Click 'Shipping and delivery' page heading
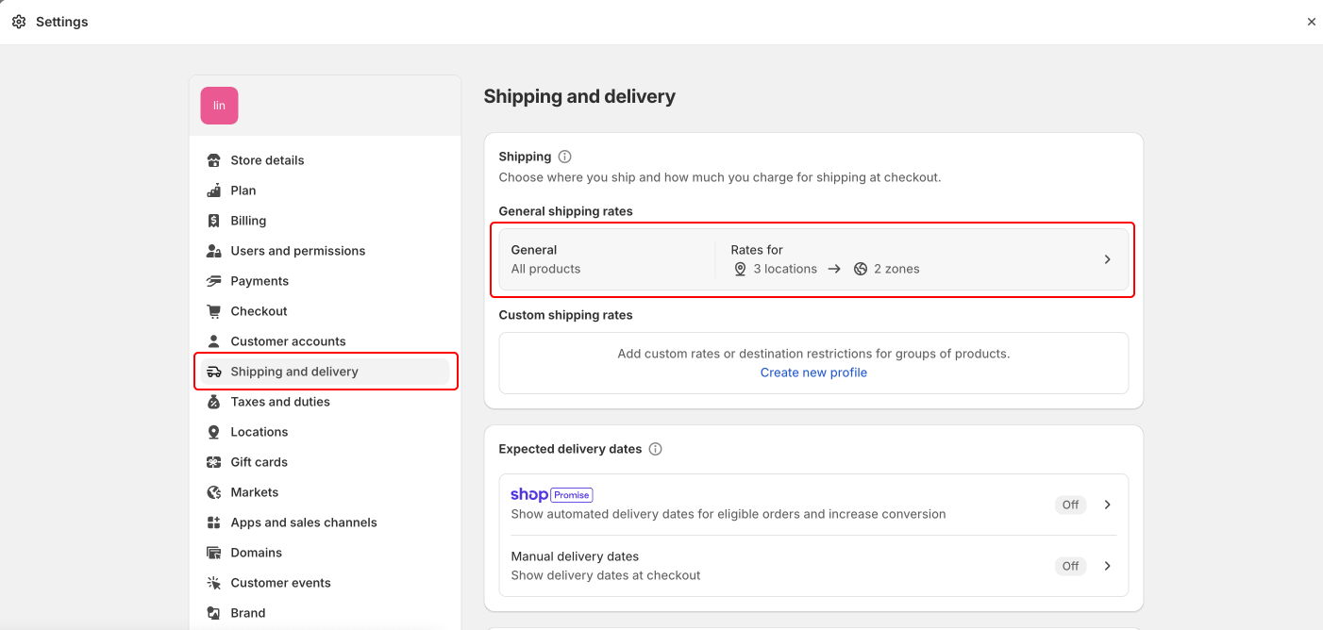The height and width of the screenshot is (630, 1323). [579, 96]
